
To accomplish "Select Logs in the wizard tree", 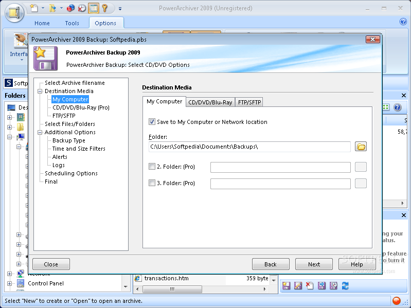I will (x=59, y=165).
